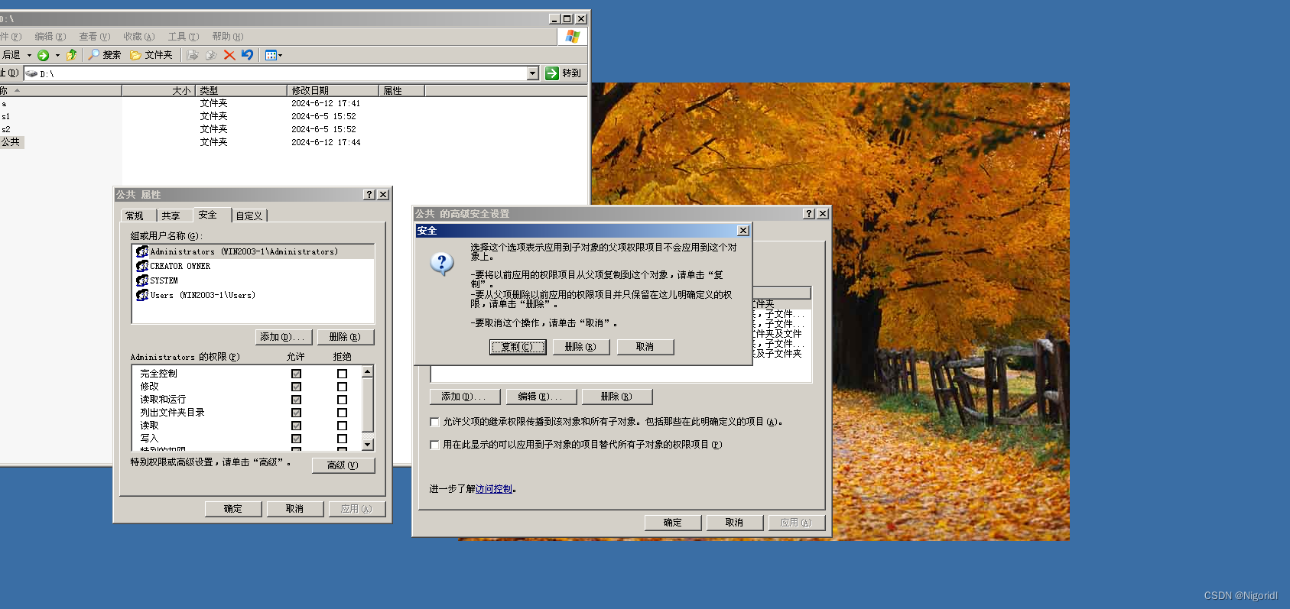
Task: Sort by the 类型 column header
Action: pos(241,91)
